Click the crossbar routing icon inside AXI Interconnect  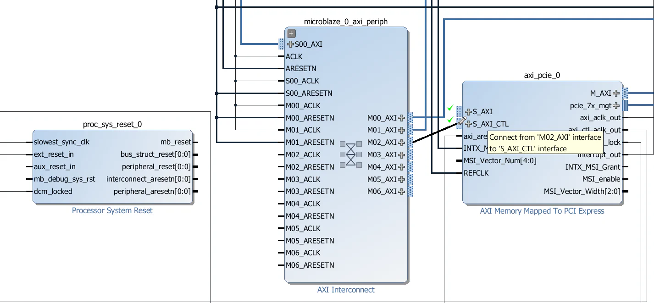(350, 154)
